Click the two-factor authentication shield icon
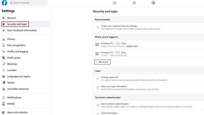 (x=98, y=105)
